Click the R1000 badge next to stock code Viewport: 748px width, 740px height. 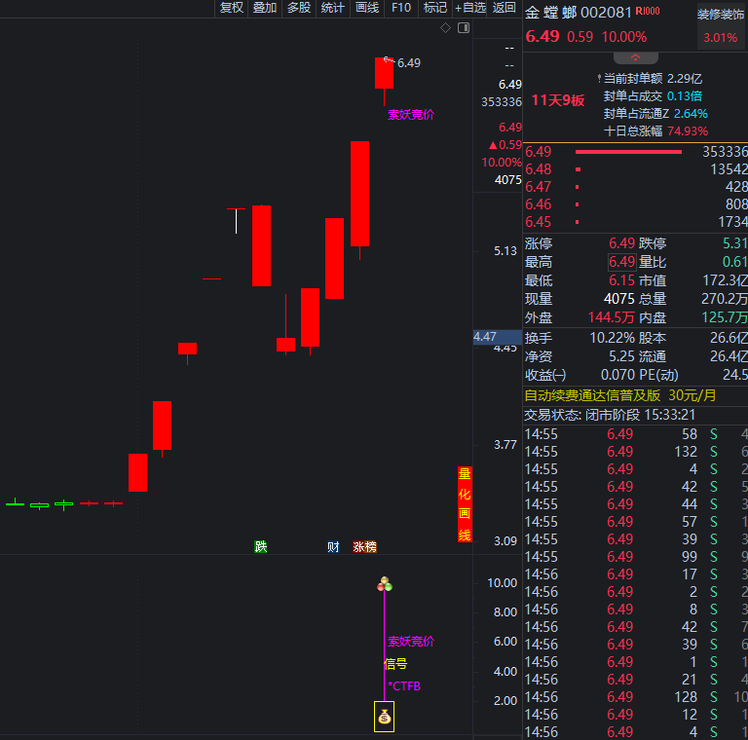click(648, 11)
